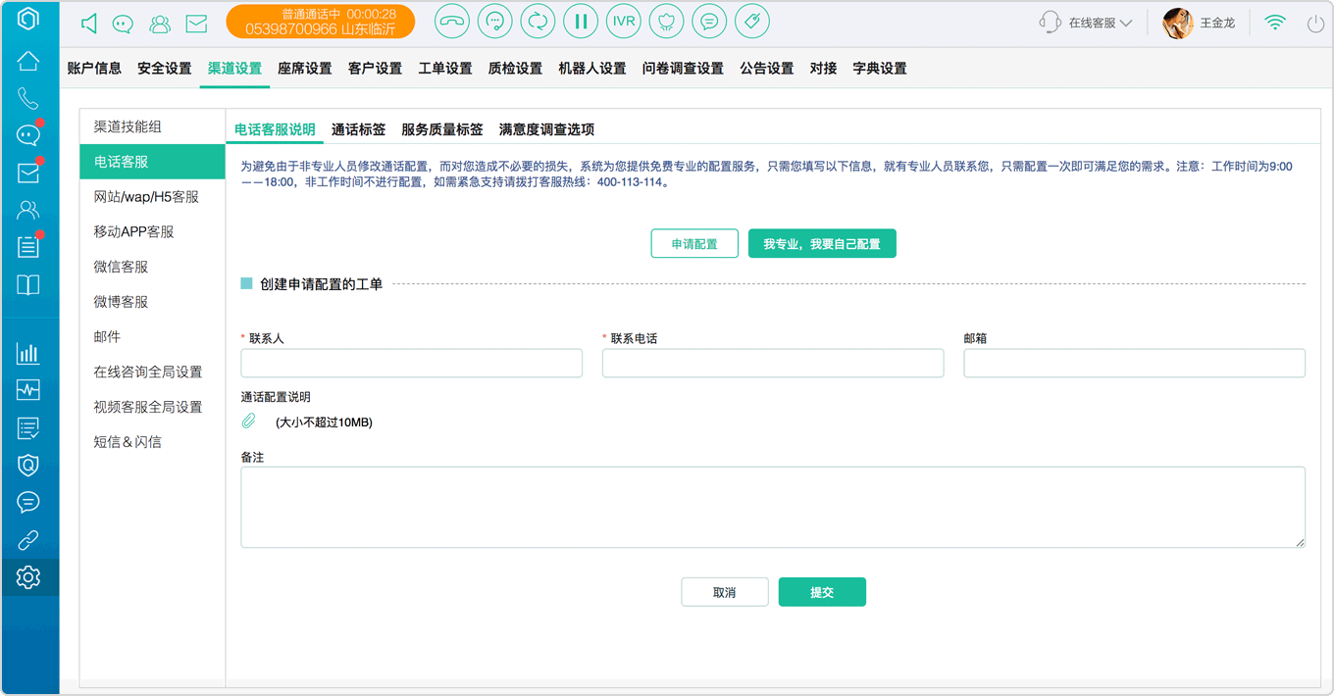Switch to the 座席设置 menu tab

click(305, 69)
